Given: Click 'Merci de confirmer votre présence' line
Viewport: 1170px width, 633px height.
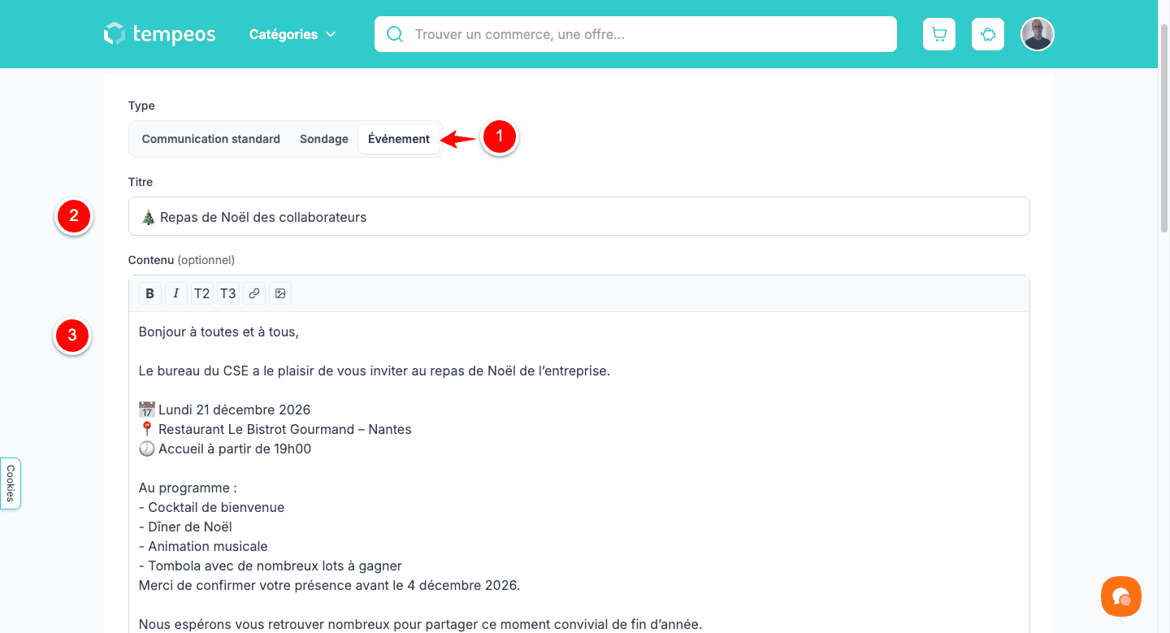Looking at the screenshot, I should pyautogui.click(x=329, y=585).
